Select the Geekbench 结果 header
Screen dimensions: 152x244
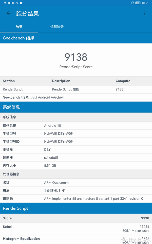pos(76,38)
